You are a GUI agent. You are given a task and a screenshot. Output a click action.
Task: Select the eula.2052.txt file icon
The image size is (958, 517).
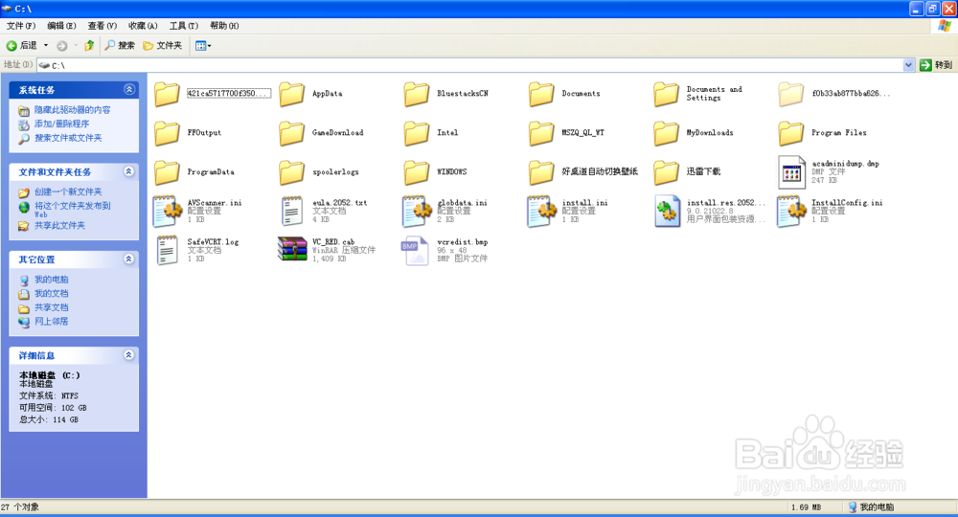[292, 212]
